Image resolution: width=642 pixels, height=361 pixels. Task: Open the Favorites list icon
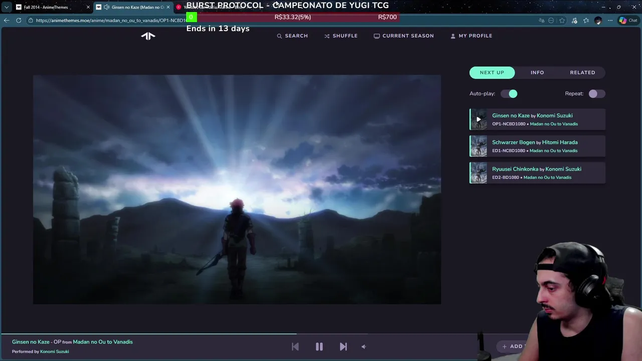pos(586,21)
